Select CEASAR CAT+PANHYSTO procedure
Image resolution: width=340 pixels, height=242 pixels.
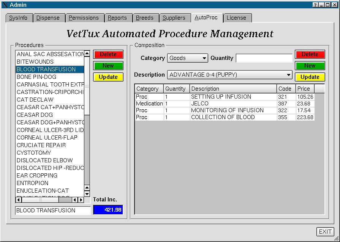click(x=50, y=107)
